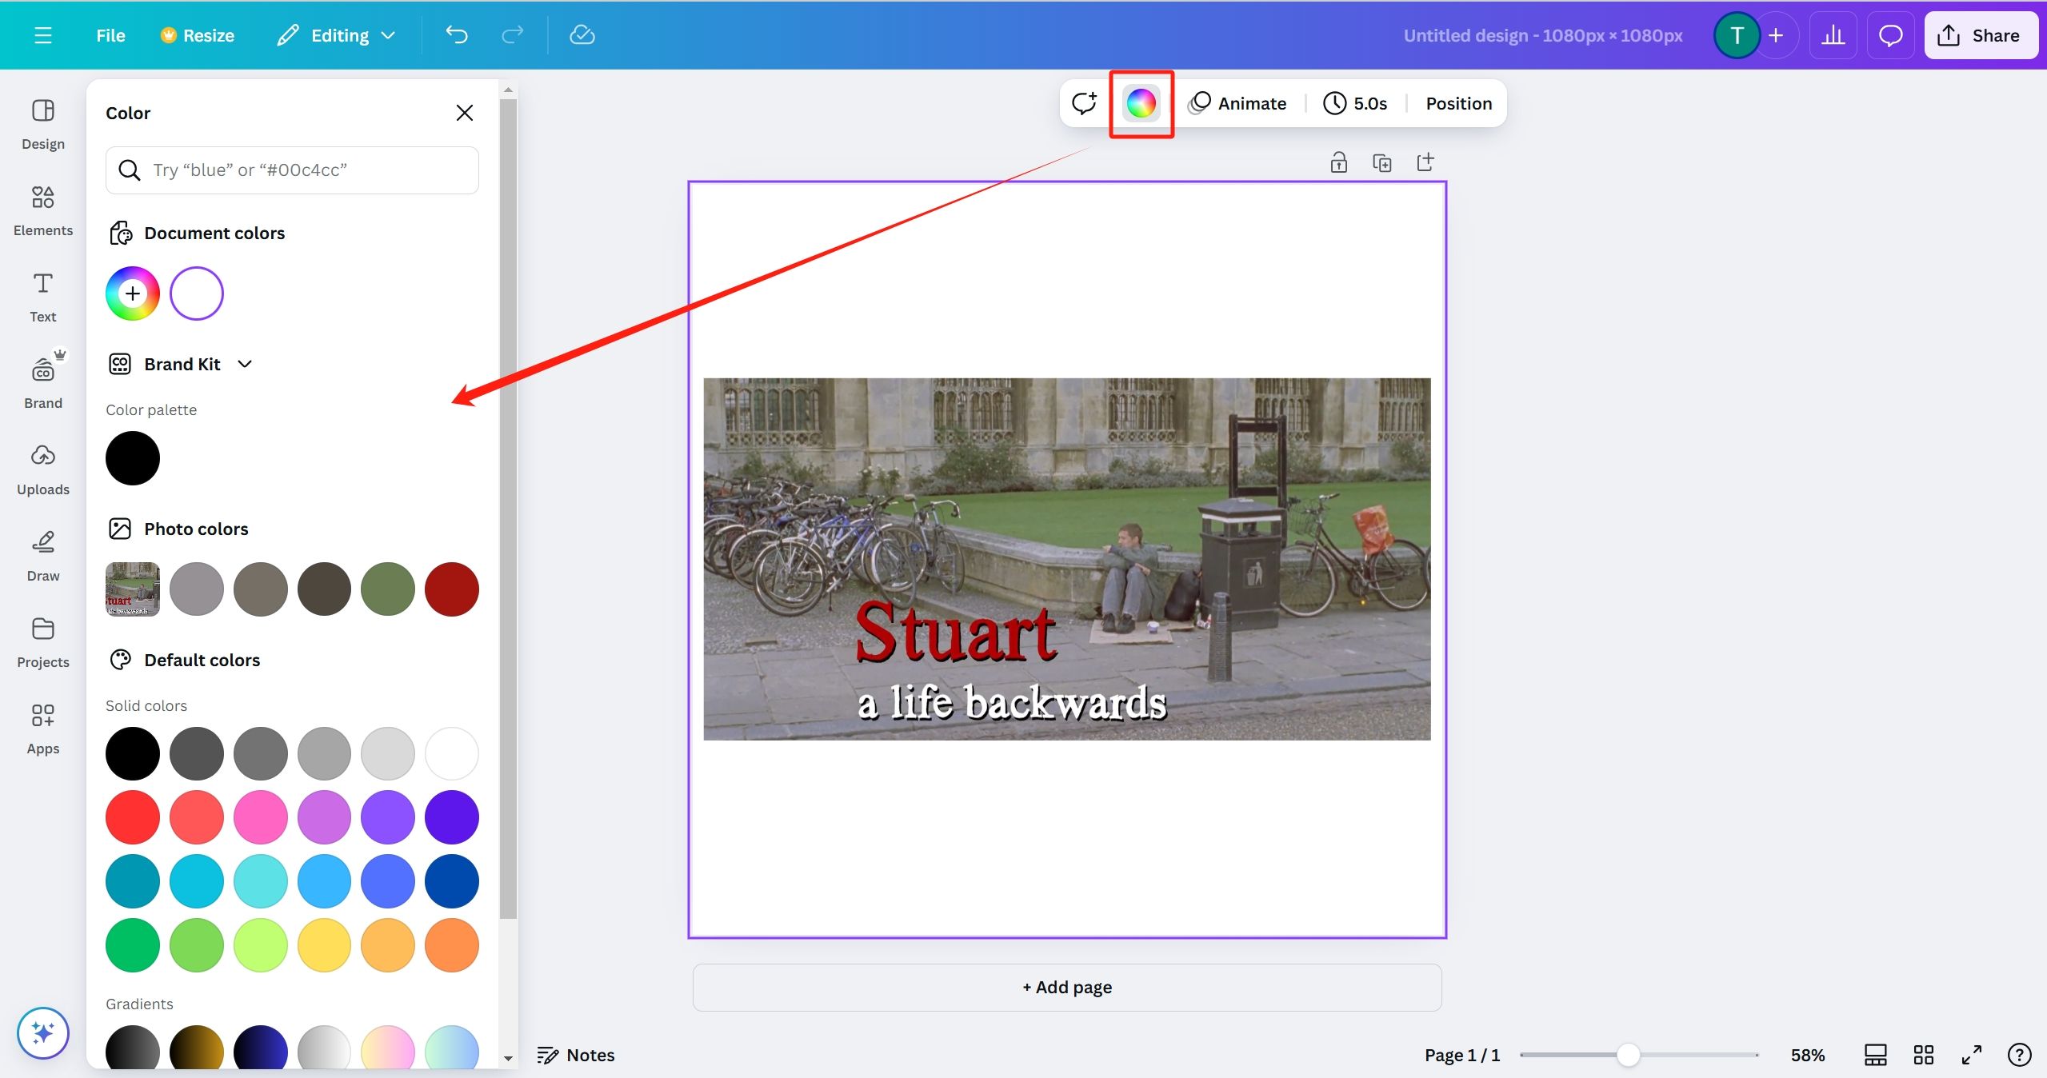The image size is (2047, 1078).
Task: Open the Projects sidebar tab
Action: click(43, 642)
